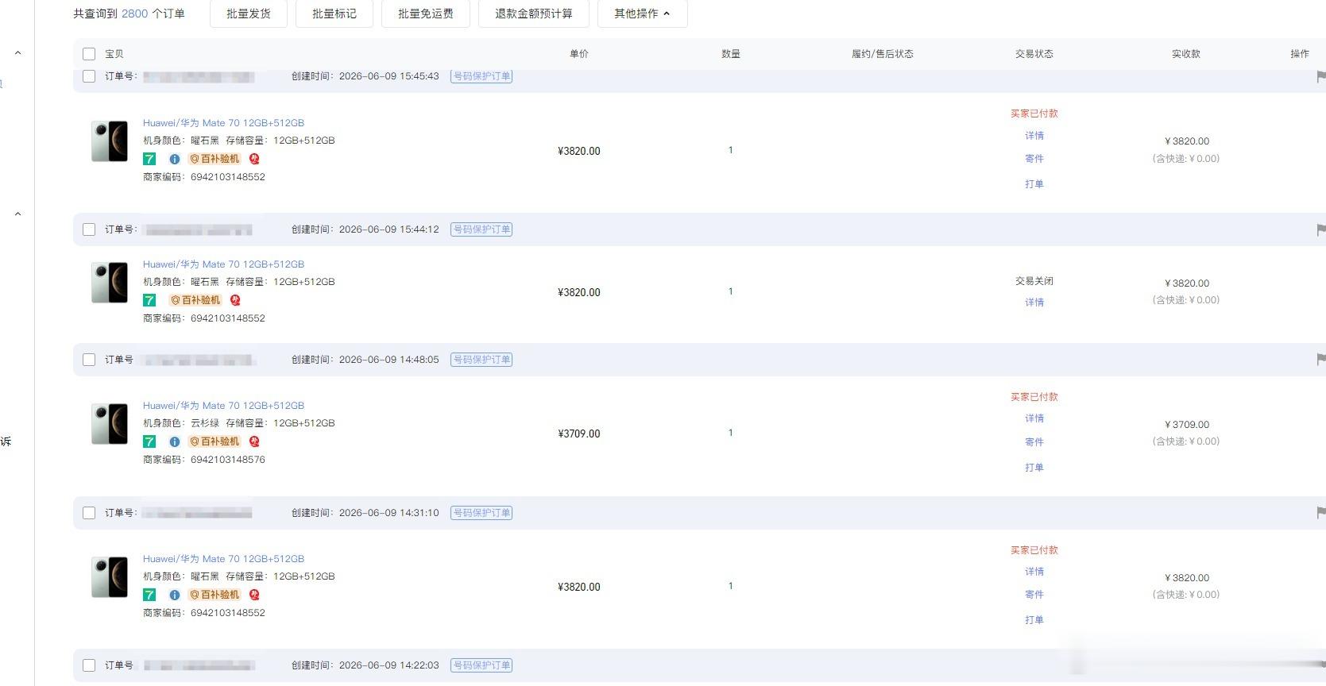Click the 百补验机 badge in the 14:48:05 order
Image resolution: width=1326 pixels, height=686 pixels.
[215, 441]
